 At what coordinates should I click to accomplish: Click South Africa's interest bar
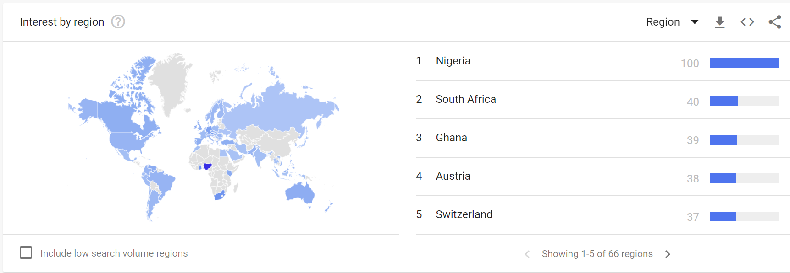pos(724,102)
